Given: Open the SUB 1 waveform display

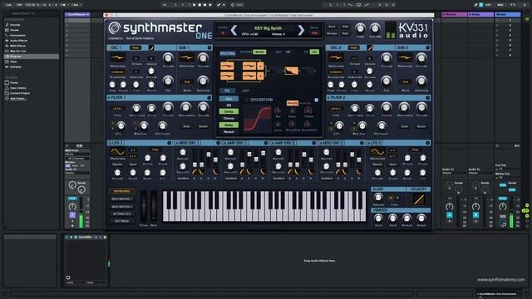Looking at the screenshot, I should click(x=186, y=58).
